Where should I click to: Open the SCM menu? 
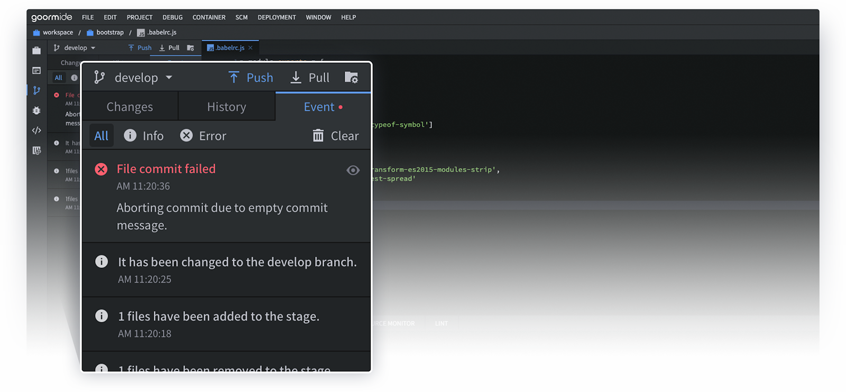[x=242, y=17]
